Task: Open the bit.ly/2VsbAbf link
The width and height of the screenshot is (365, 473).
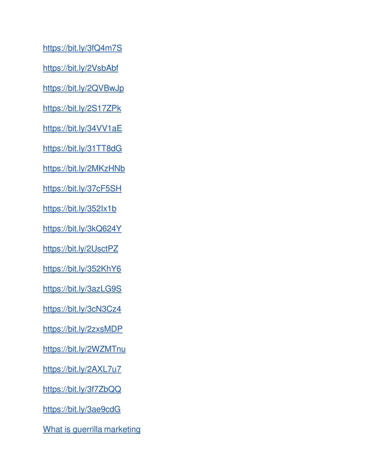Action: coord(81,68)
